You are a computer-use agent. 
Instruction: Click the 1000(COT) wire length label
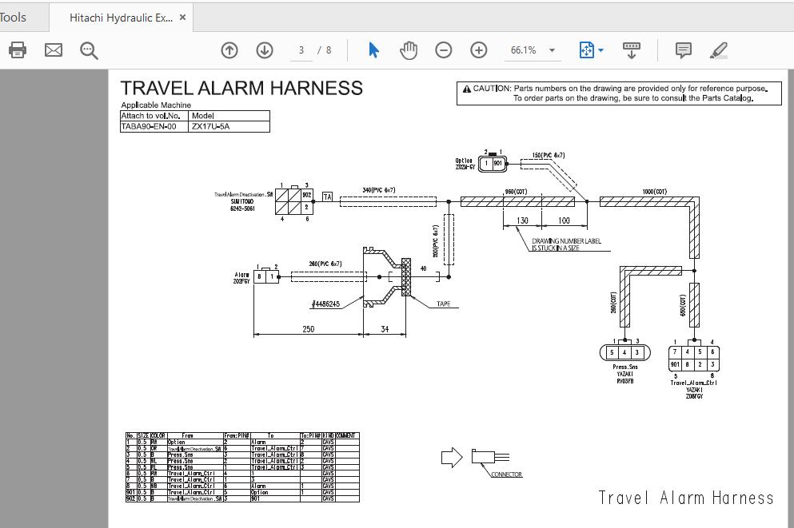coord(654,192)
